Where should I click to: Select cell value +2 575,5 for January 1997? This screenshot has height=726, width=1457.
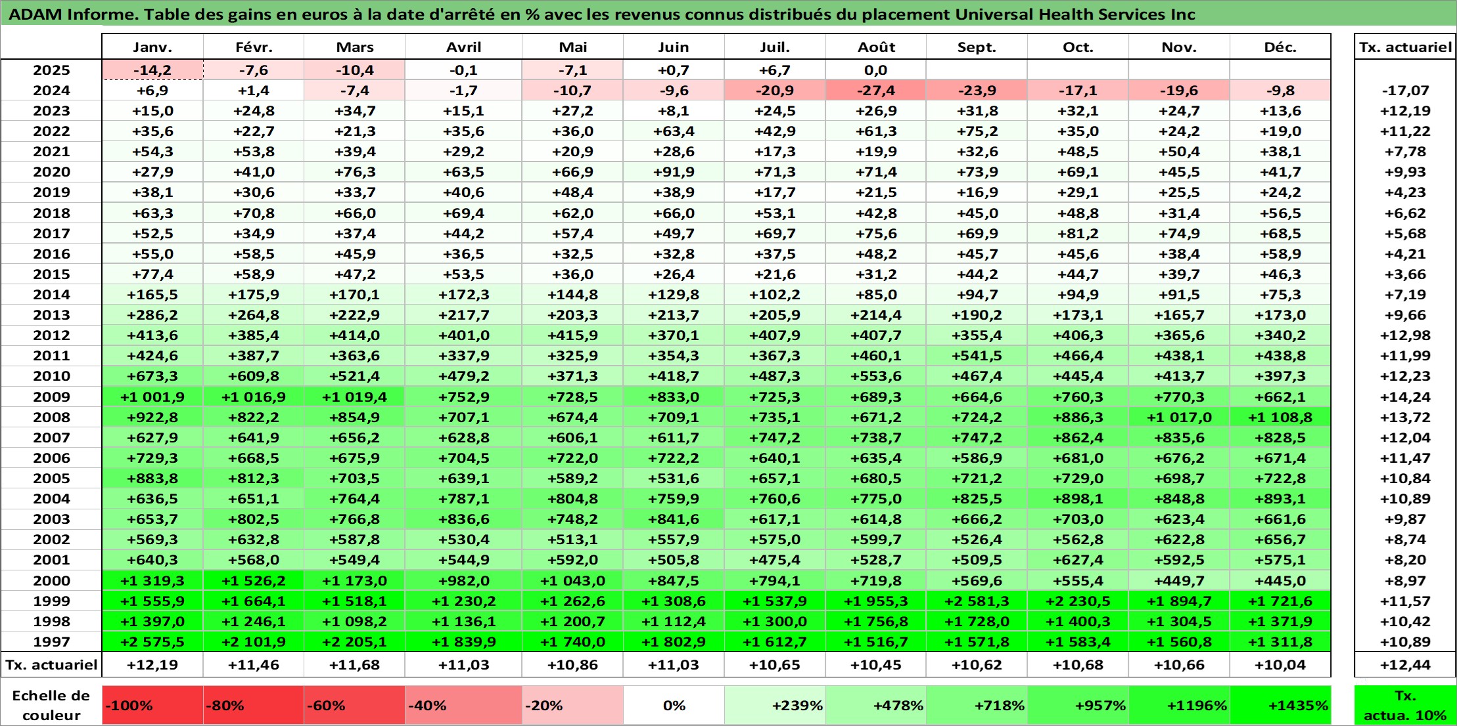[152, 642]
